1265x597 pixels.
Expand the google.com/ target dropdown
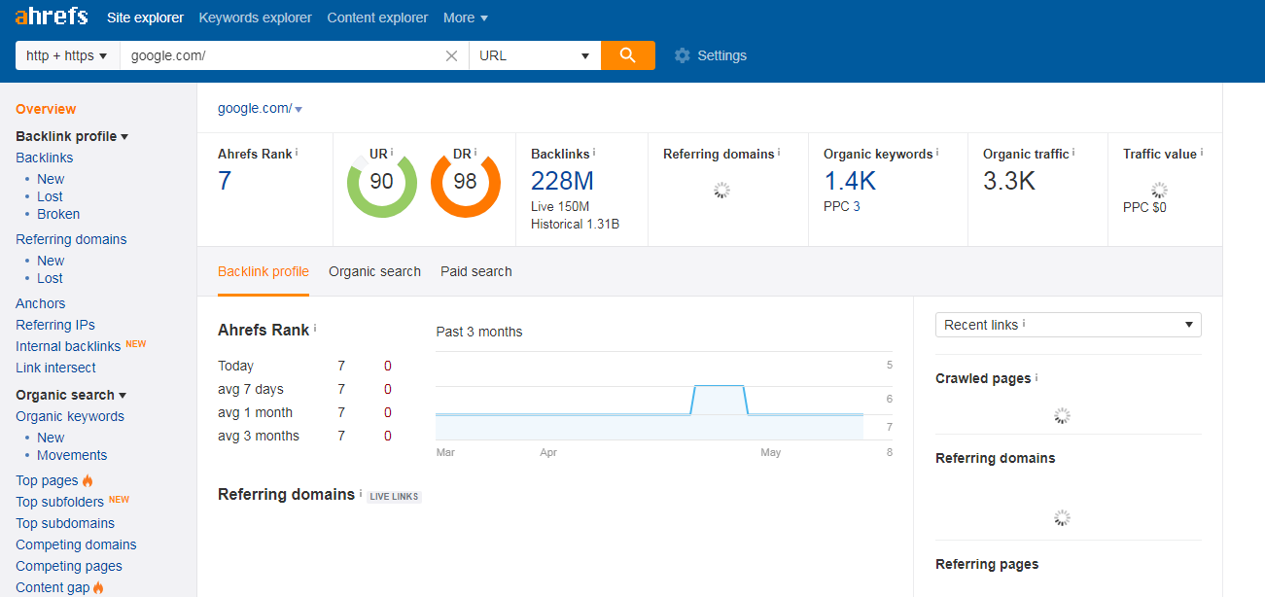(299, 110)
